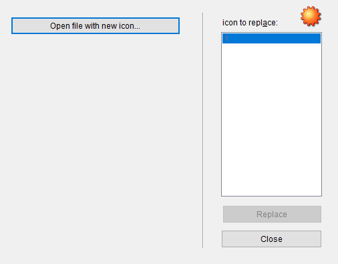Image resolution: width=338 pixels, height=264 pixels.
Task: Activate the 'Open file with new icon...' button
Action: point(96,26)
